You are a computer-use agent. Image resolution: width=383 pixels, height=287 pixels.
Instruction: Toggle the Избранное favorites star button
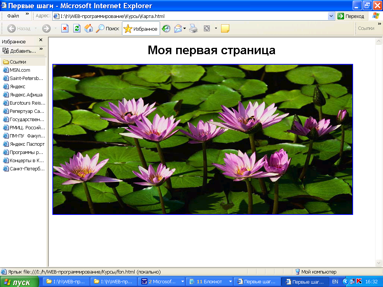click(141, 28)
